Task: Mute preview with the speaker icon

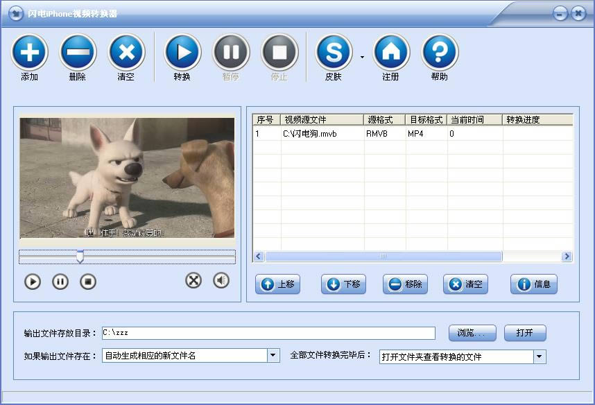Action: pyautogui.click(x=221, y=280)
